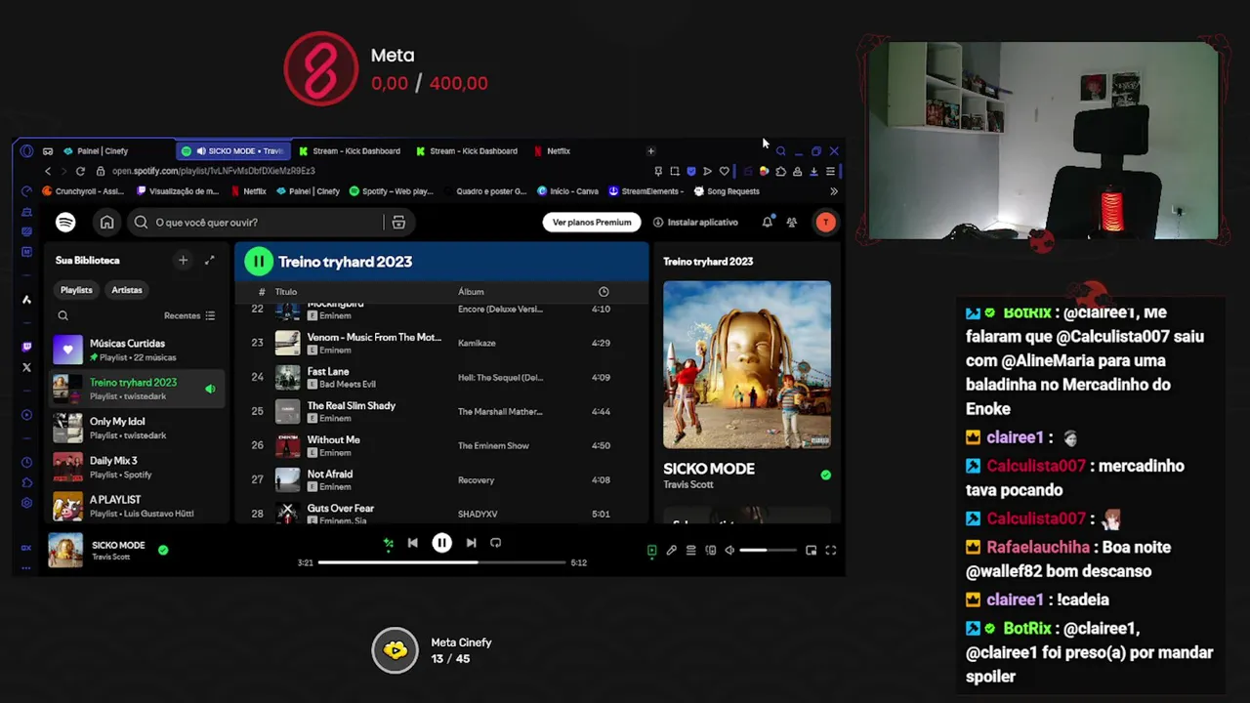Open Song Requests bookmark
The image size is (1250, 703).
726,191
